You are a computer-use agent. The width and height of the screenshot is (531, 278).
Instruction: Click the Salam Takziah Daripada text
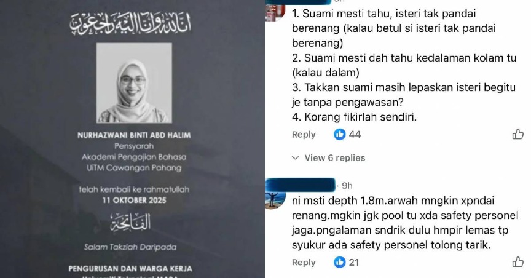coord(130,247)
